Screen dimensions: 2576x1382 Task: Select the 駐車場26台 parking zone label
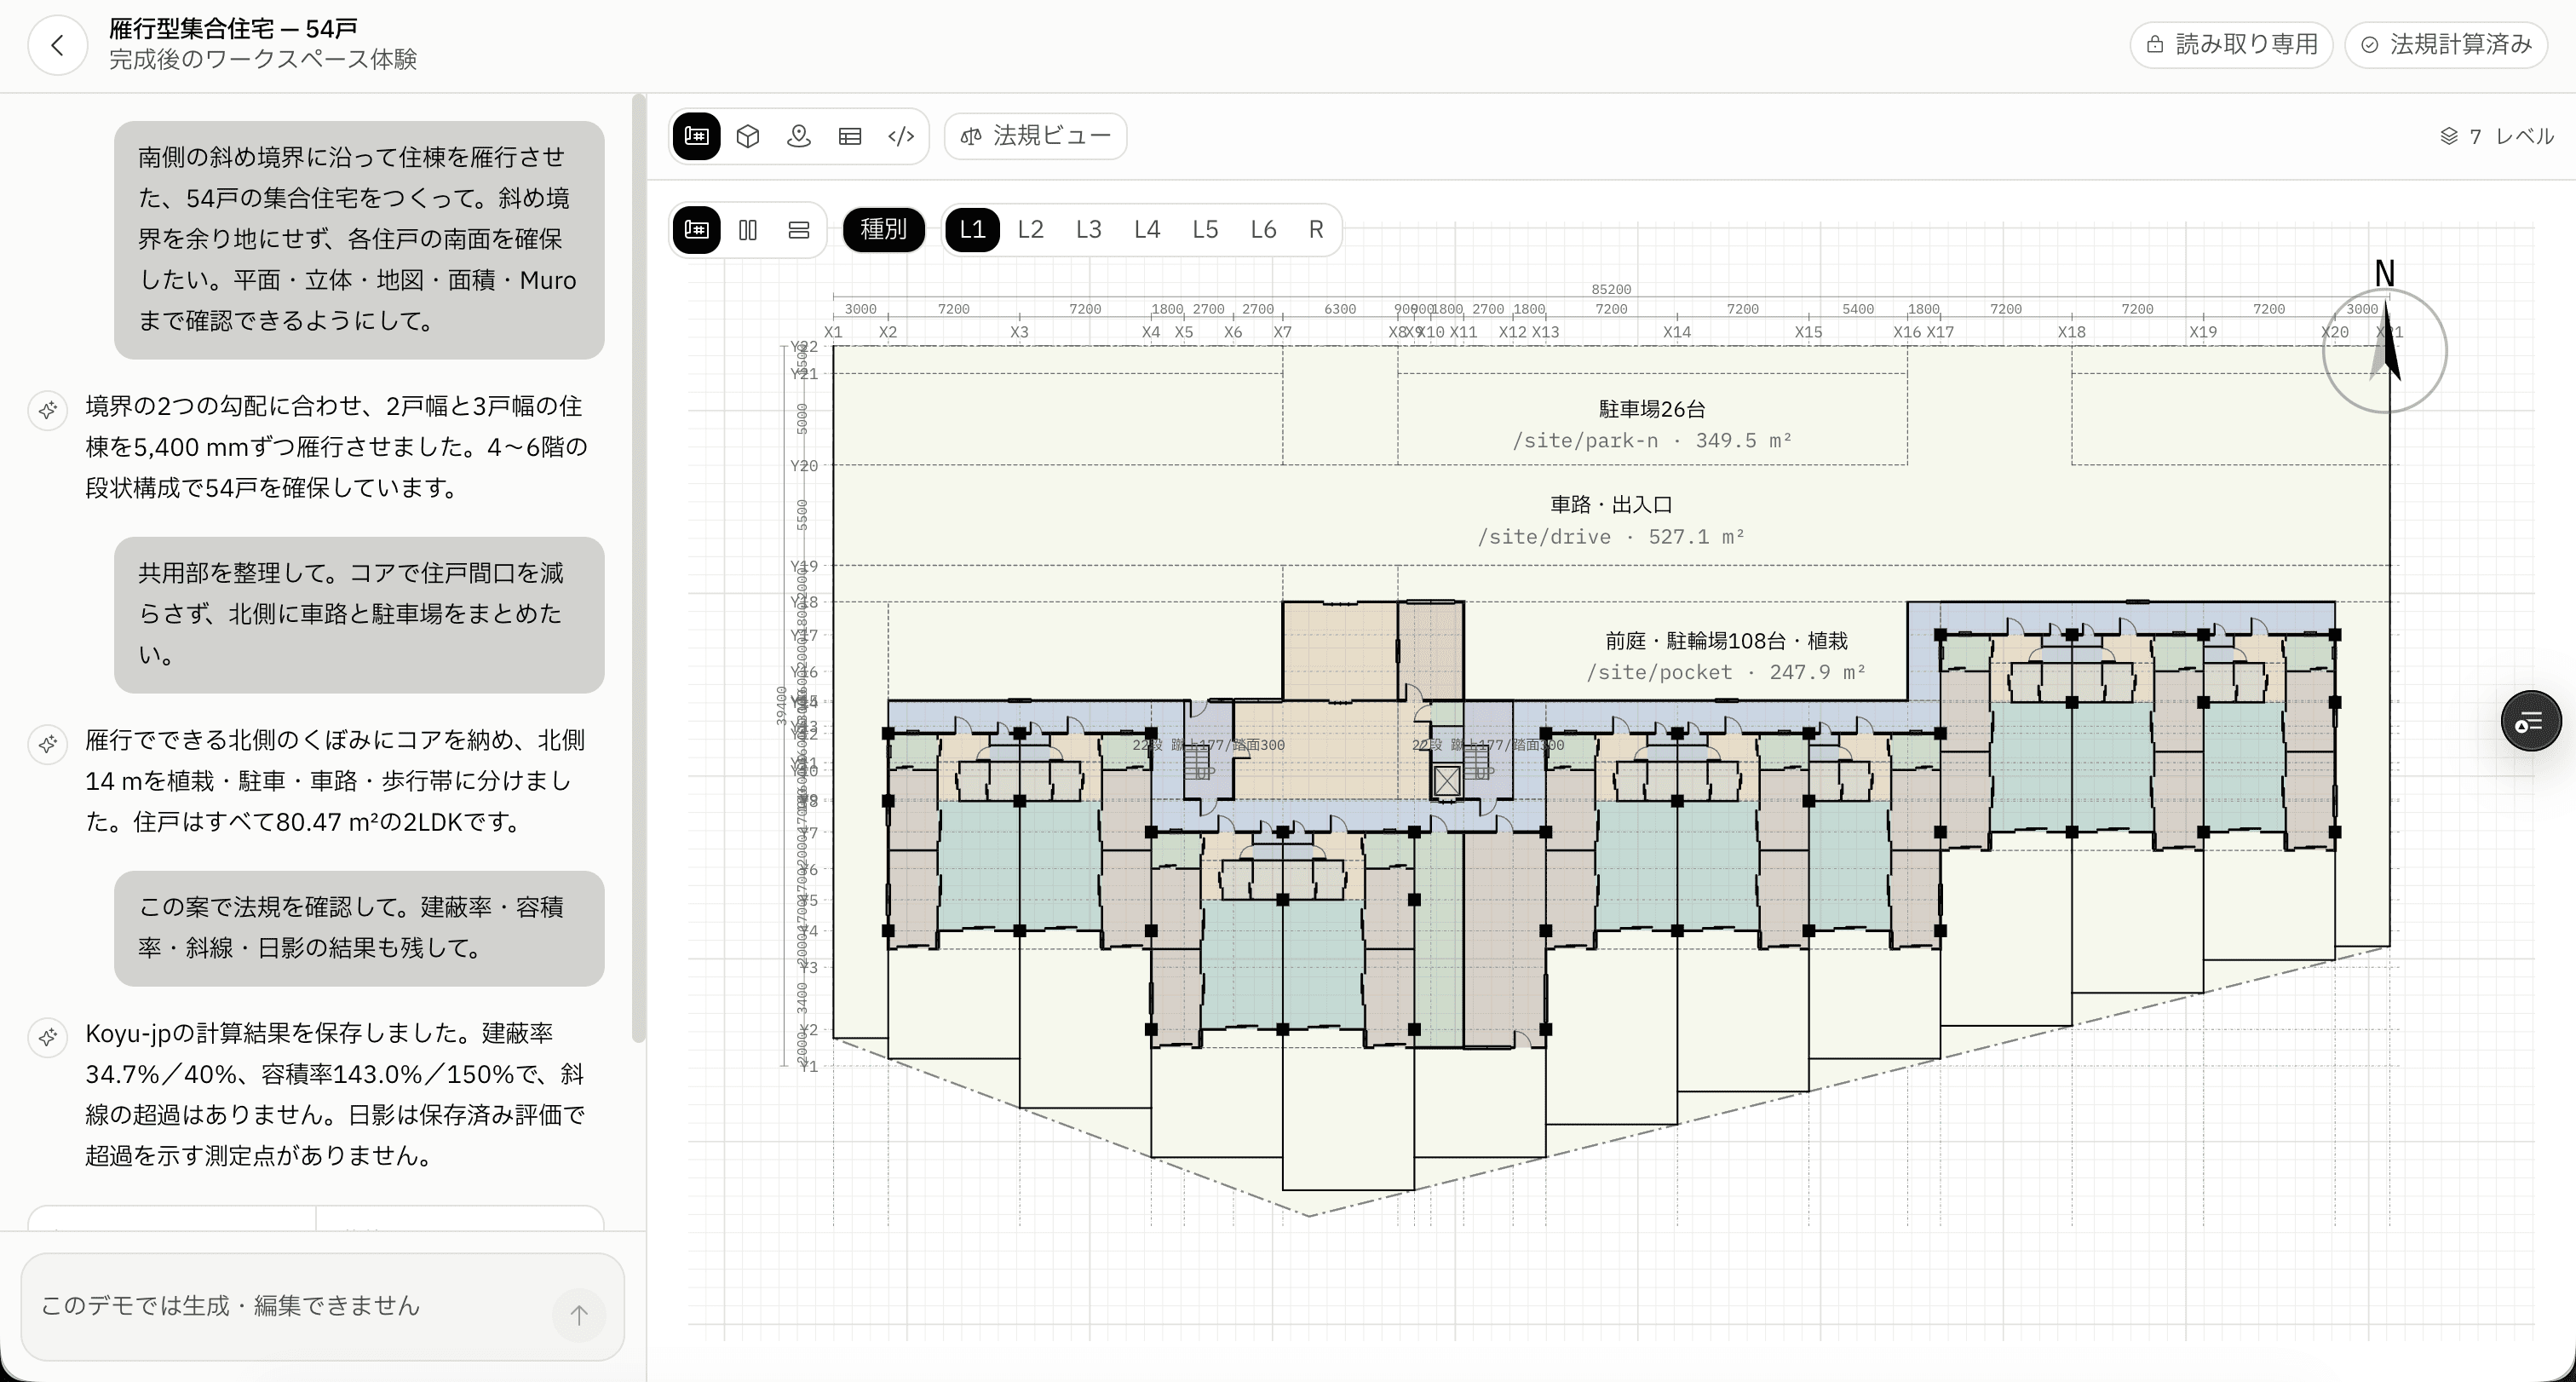tap(1652, 409)
